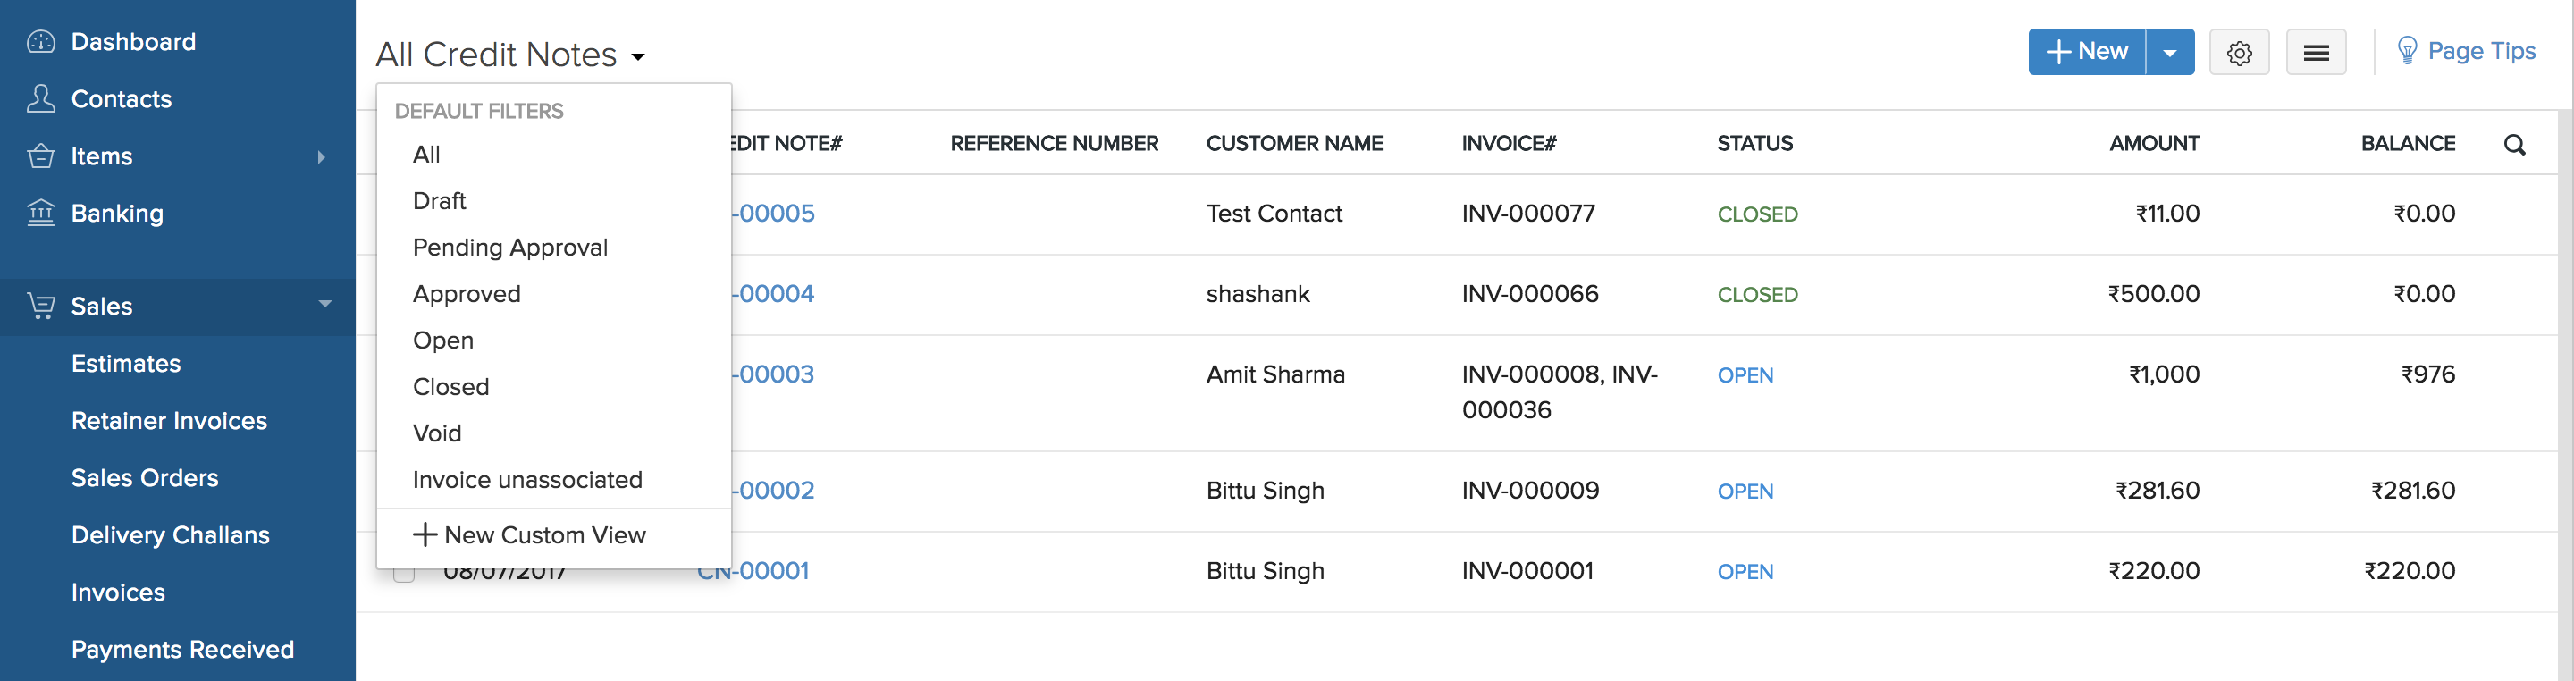This screenshot has width=2574, height=681.
Task: Open settings with the gear icon
Action: click(x=2239, y=53)
